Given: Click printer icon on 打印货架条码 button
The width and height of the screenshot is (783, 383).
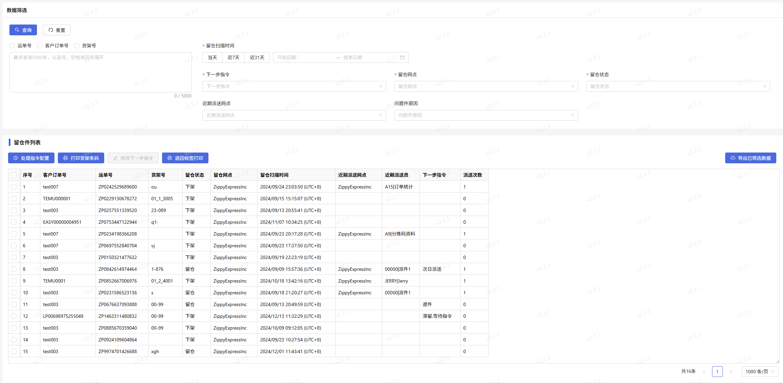Looking at the screenshot, I should point(66,158).
